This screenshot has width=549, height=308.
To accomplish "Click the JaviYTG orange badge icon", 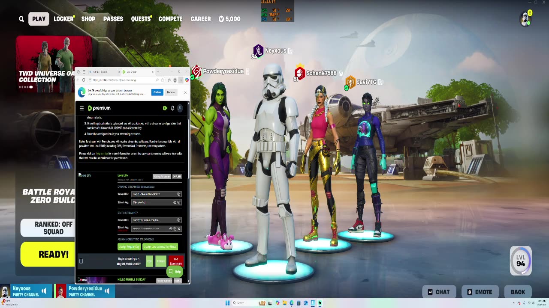I will pyautogui.click(x=350, y=82).
